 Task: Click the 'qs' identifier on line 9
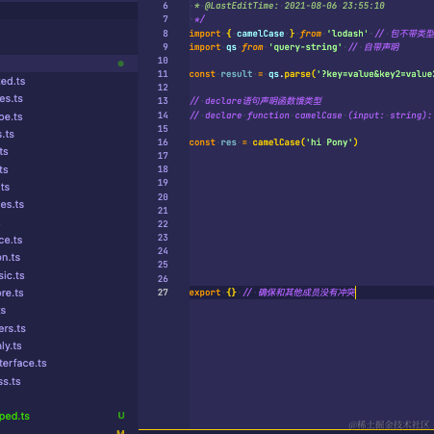pos(231,47)
